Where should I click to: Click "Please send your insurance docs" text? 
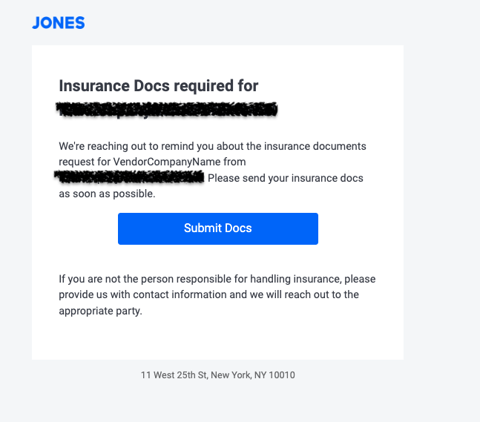coord(286,179)
